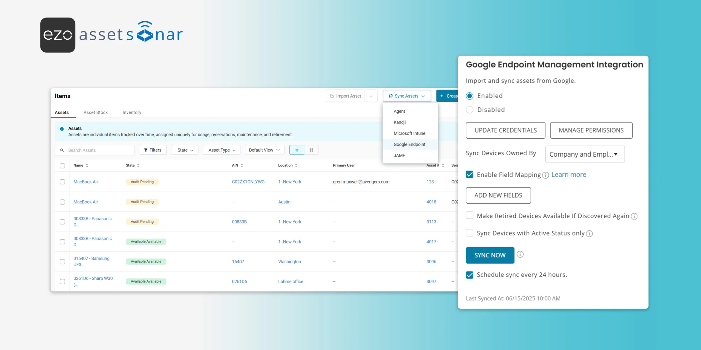Sort by Name column arrows
The width and height of the screenshot is (701, 350).
(x=87, y=165)
